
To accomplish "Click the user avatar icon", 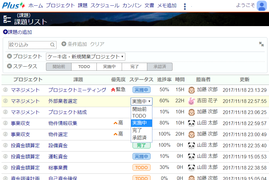I will click(x=262, y=6).
